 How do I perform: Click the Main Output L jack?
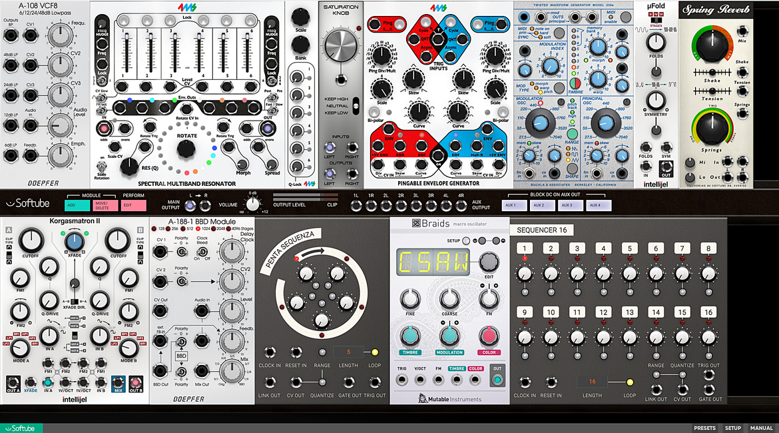[190, 205]
